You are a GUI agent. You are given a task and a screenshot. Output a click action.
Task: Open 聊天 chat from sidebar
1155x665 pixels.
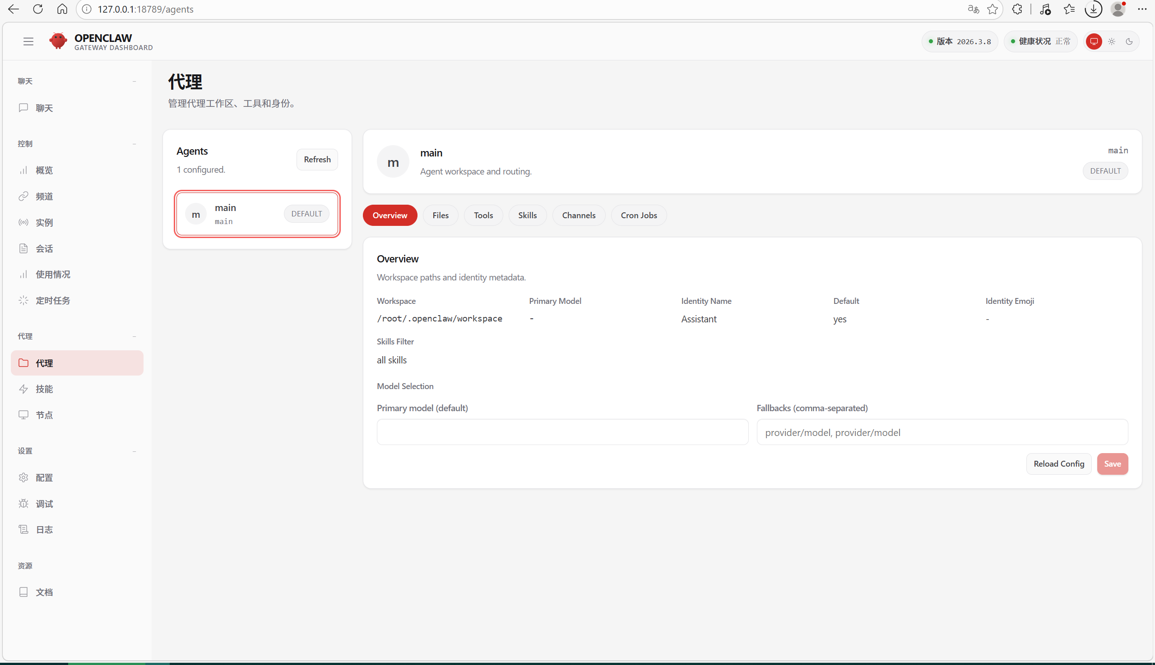click(44, 108)
